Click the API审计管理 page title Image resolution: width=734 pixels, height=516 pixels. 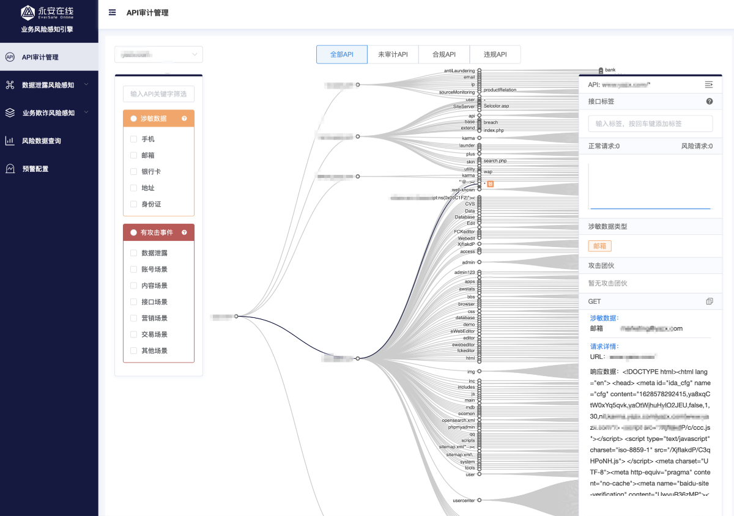[x=147, y=13]
